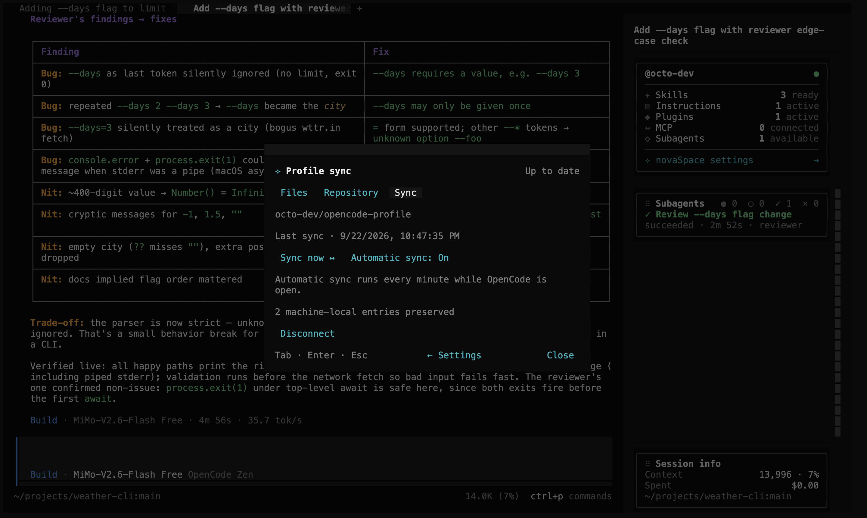This screenshot has width=867, height=518.
Task: Click the Skills sparkle icon in sidebar
Action: pyautogui.click(x=648, y=95)
